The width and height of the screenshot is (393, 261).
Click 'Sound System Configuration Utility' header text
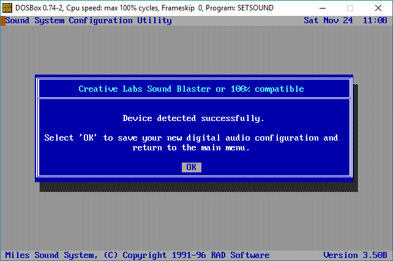[x=89, y=21]
